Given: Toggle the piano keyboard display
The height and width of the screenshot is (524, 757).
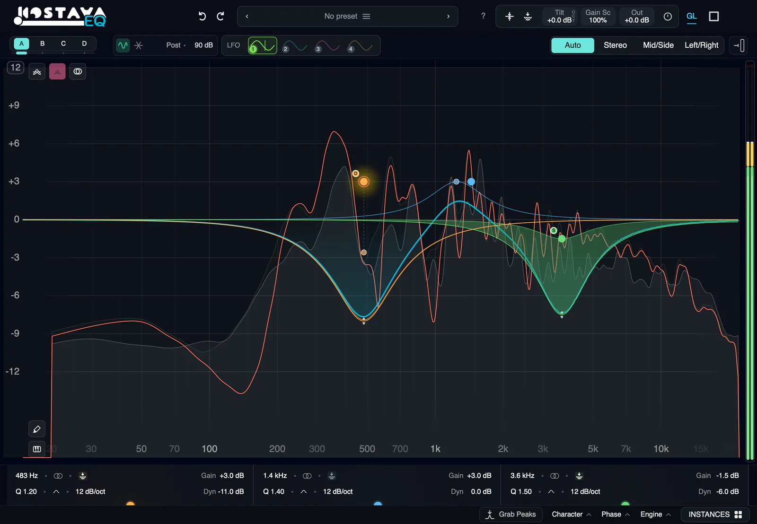Looking at the screenshot, I should coord(37,449).
